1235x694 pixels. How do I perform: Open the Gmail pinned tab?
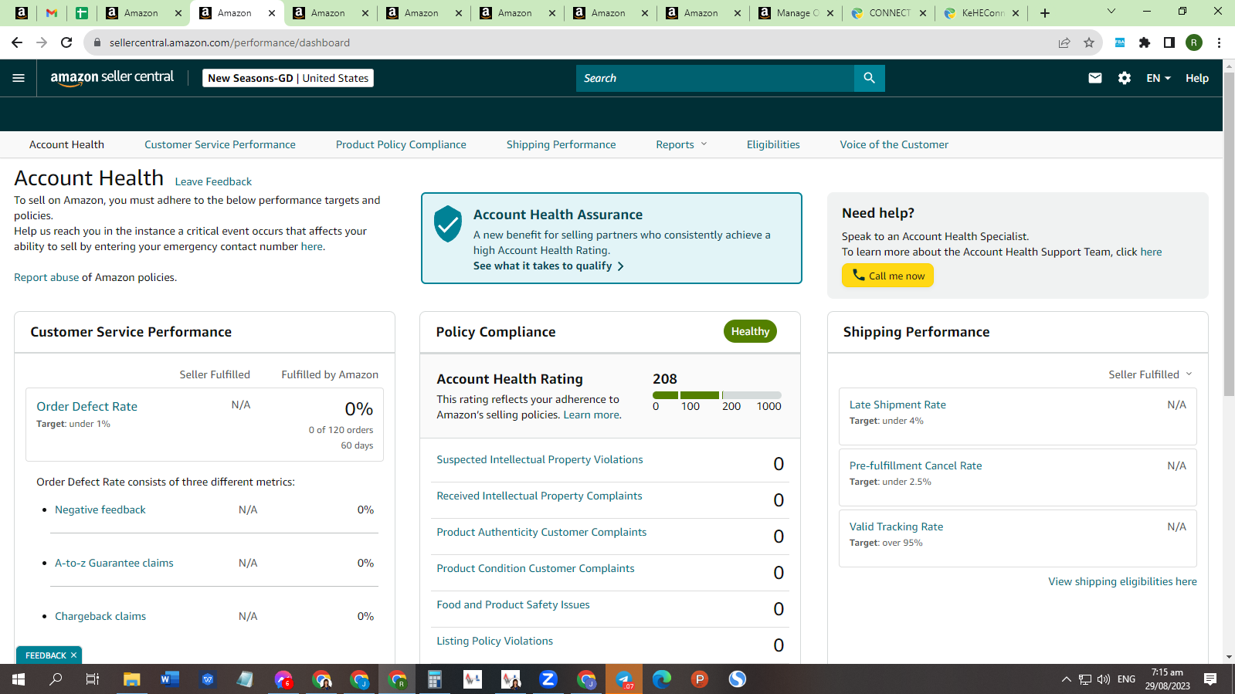52,13
